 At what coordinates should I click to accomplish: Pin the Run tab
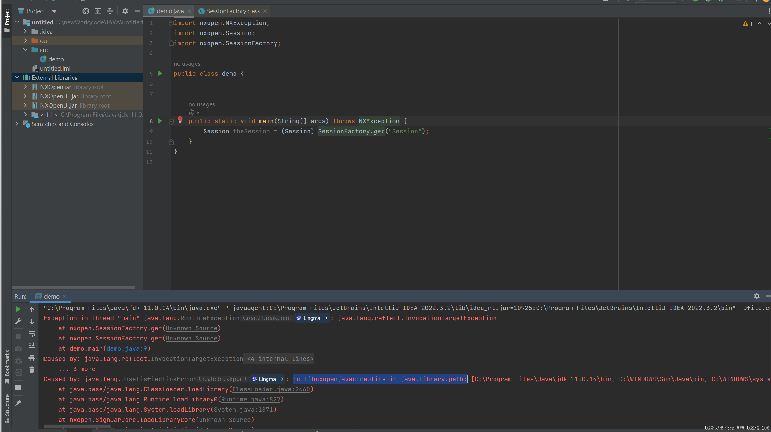(x=18, y=403)
